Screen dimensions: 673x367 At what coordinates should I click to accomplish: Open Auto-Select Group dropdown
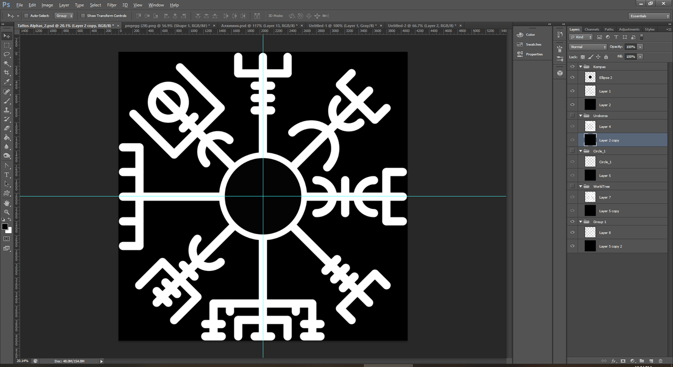tap(64, 16)
